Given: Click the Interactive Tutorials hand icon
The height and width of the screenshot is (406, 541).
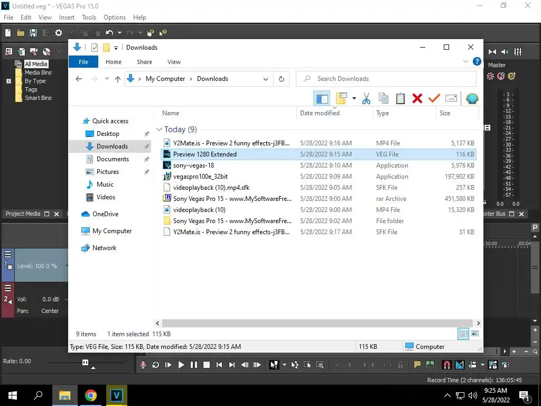Looking at the screenshot, I should (x=151, y=33).
